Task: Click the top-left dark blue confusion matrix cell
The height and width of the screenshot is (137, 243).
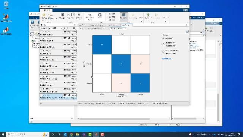Action: click(x=102, y=45)
